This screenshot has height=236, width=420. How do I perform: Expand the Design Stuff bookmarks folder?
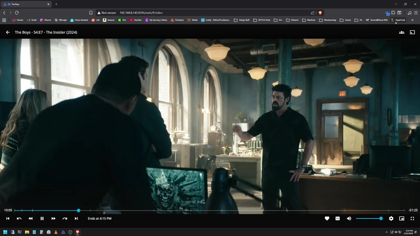click(242, 20)
